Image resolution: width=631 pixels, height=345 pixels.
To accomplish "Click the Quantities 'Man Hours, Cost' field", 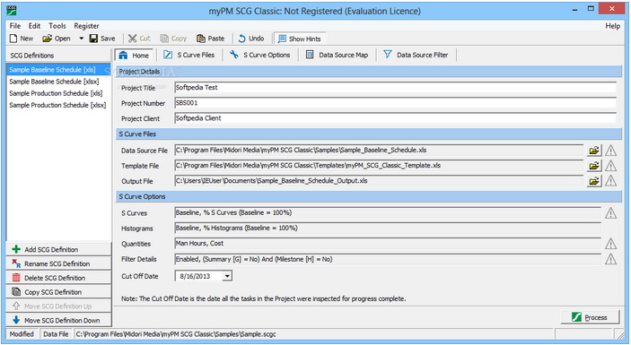I will (388, 244).
